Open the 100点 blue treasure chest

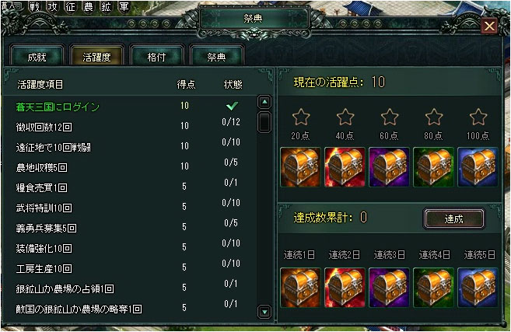[x=478, y=167]
